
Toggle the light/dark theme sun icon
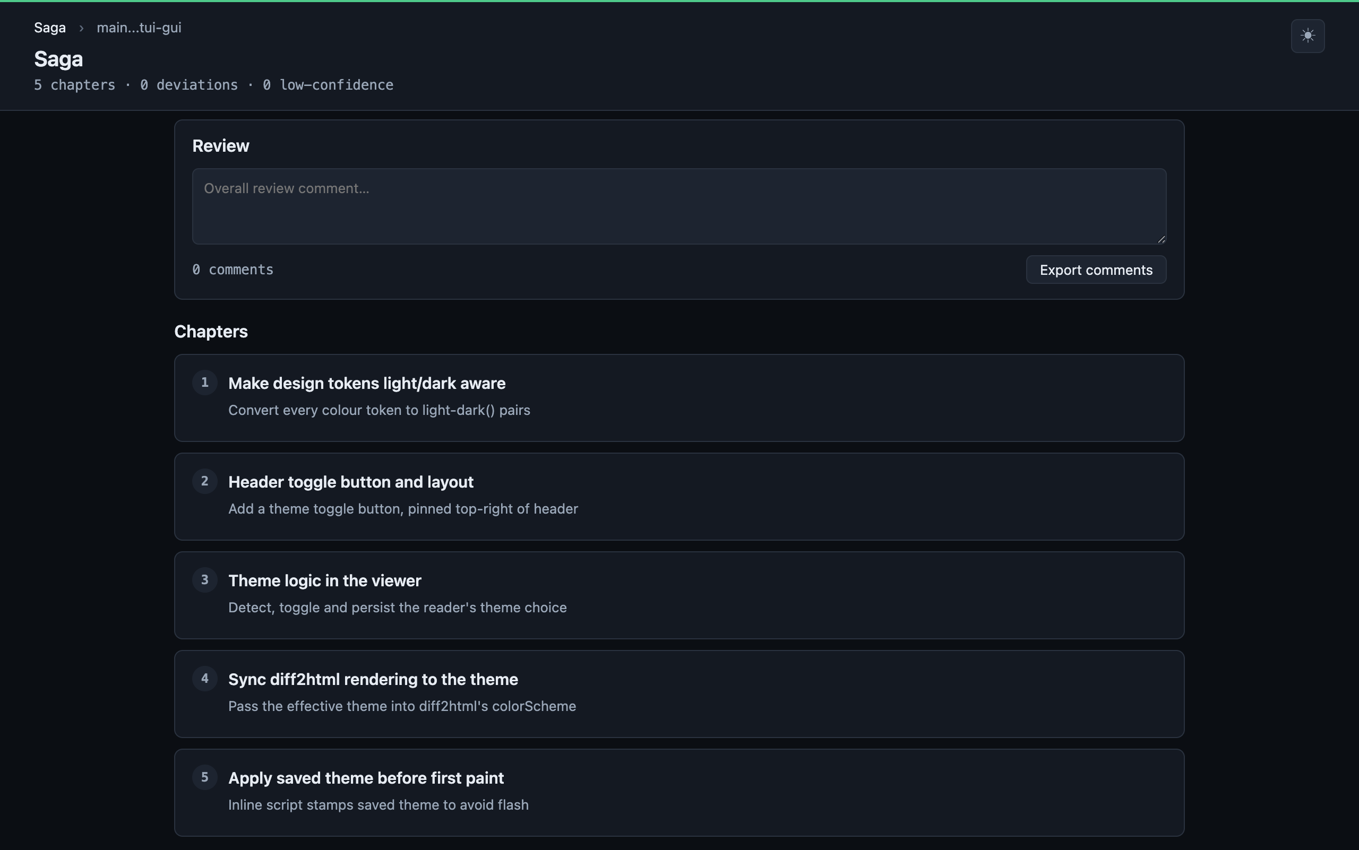coord(1308,36)
